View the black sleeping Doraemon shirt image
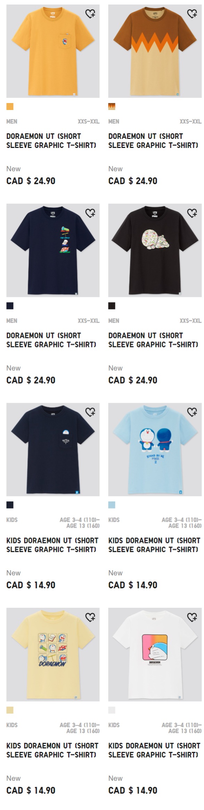 click(155, 250)
